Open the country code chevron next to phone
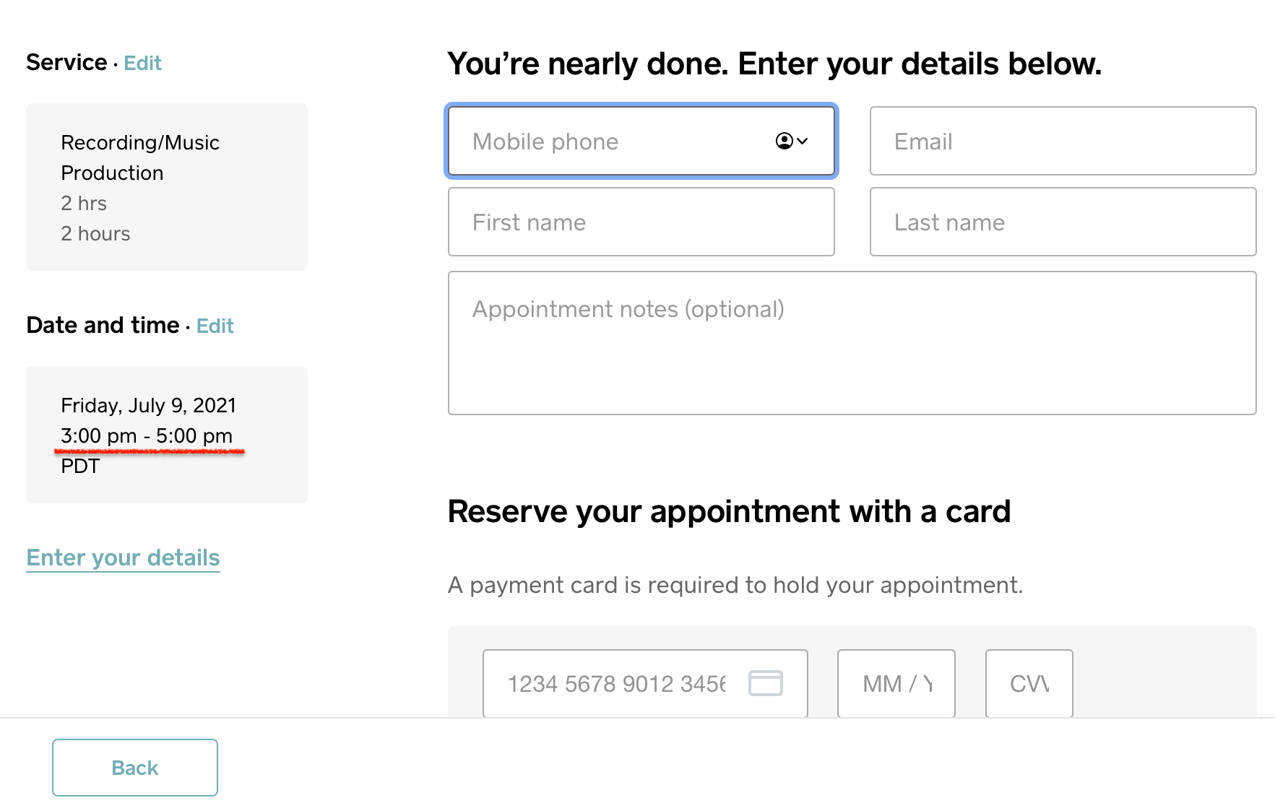 pyautogui.click(x=803, y=142)
